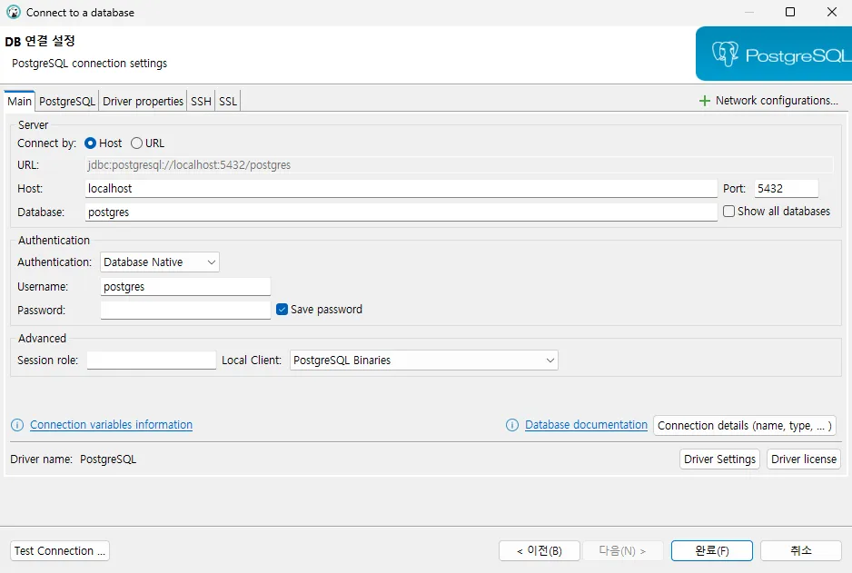Click the info icon beside Database documentation
The width and height of the screenshot is (852, 573).
point(511,424)
